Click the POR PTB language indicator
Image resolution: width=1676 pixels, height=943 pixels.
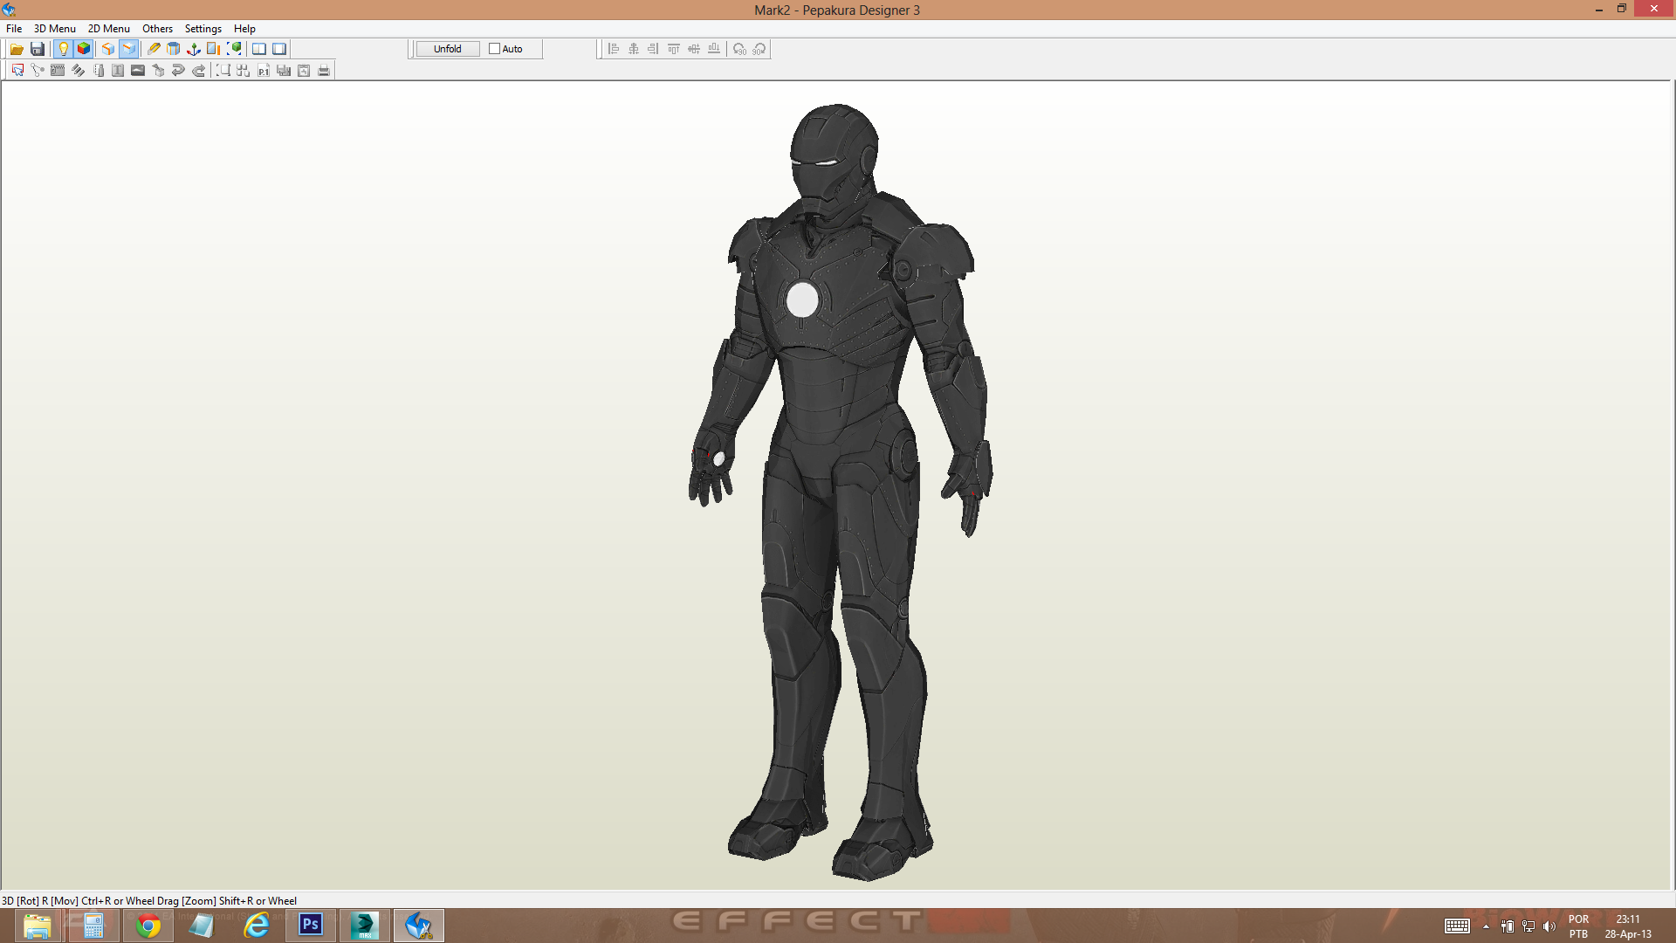1578,926
